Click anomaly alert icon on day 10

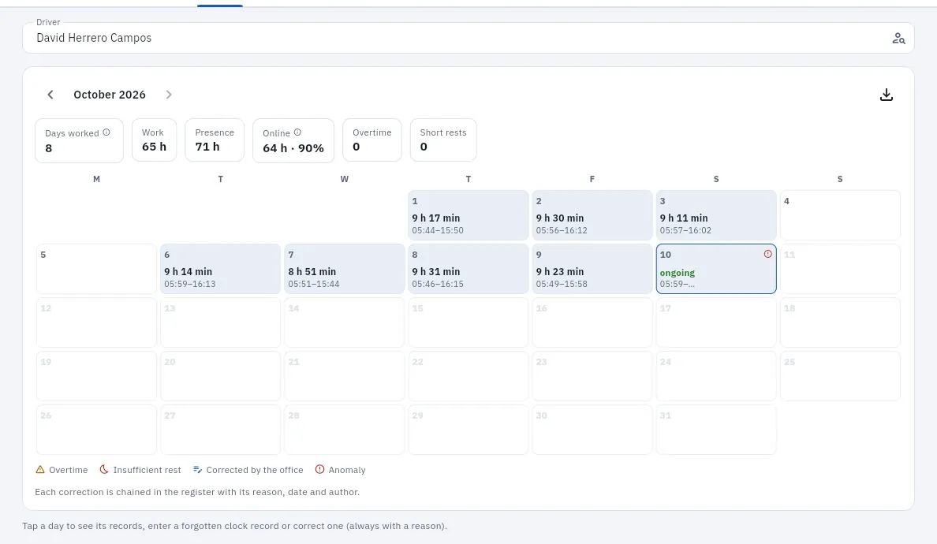pyautogui.click(x=768, y=254)
